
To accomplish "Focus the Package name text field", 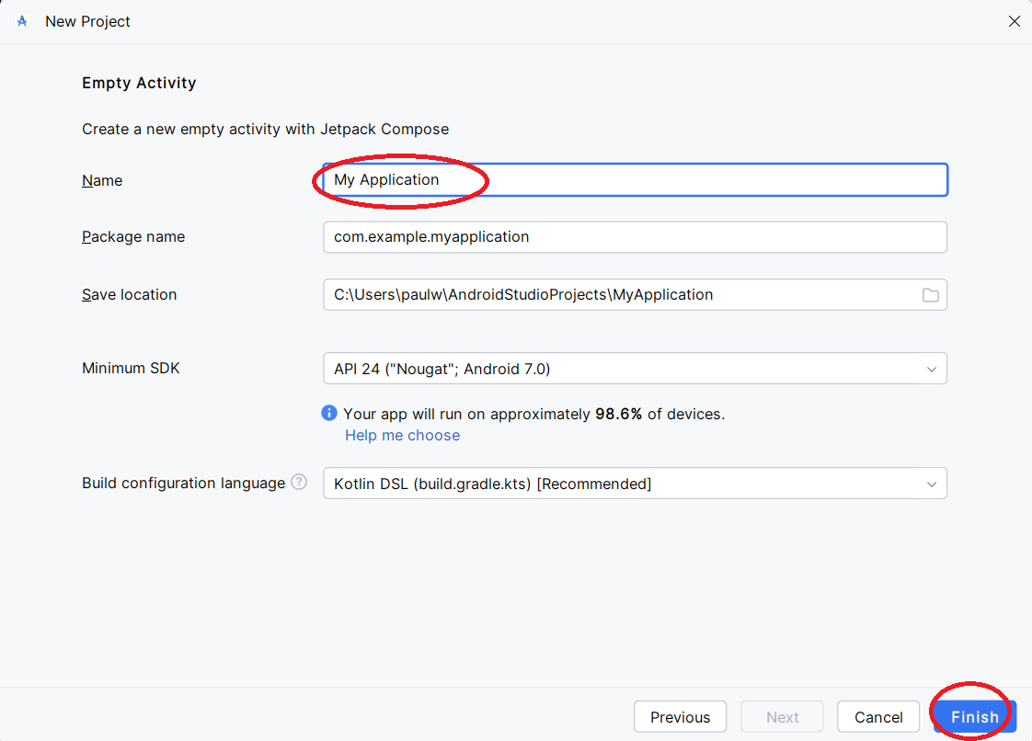I will 635,237.
